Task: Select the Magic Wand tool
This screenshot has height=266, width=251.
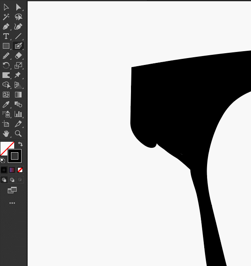Action: tap(6, 17)
